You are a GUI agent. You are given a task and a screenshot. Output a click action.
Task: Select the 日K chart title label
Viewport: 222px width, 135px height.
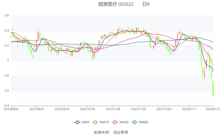146,4
